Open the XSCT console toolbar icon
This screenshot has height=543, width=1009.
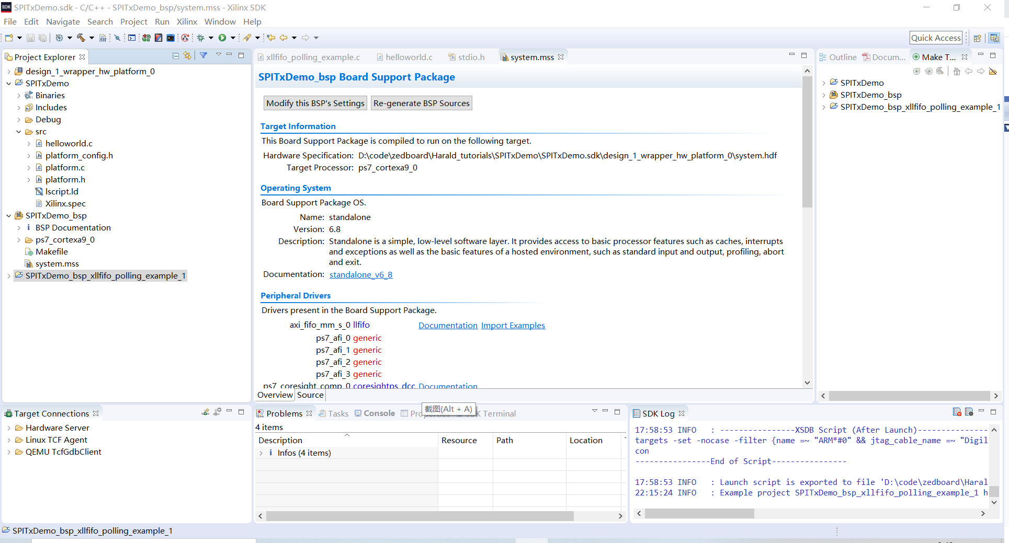pos(132,38)
